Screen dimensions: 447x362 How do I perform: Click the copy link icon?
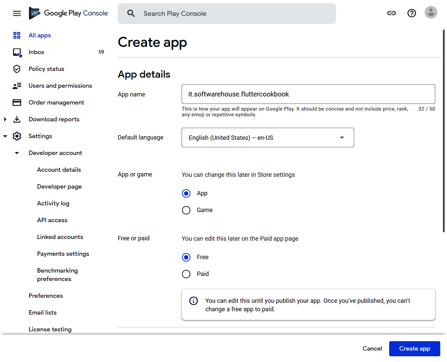click(392, 13)
